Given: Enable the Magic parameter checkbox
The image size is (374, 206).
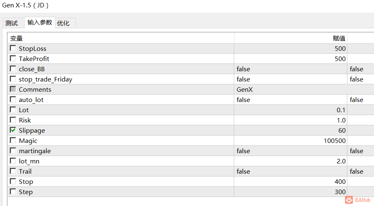Looking at the screenshot, I should [13, 140].
